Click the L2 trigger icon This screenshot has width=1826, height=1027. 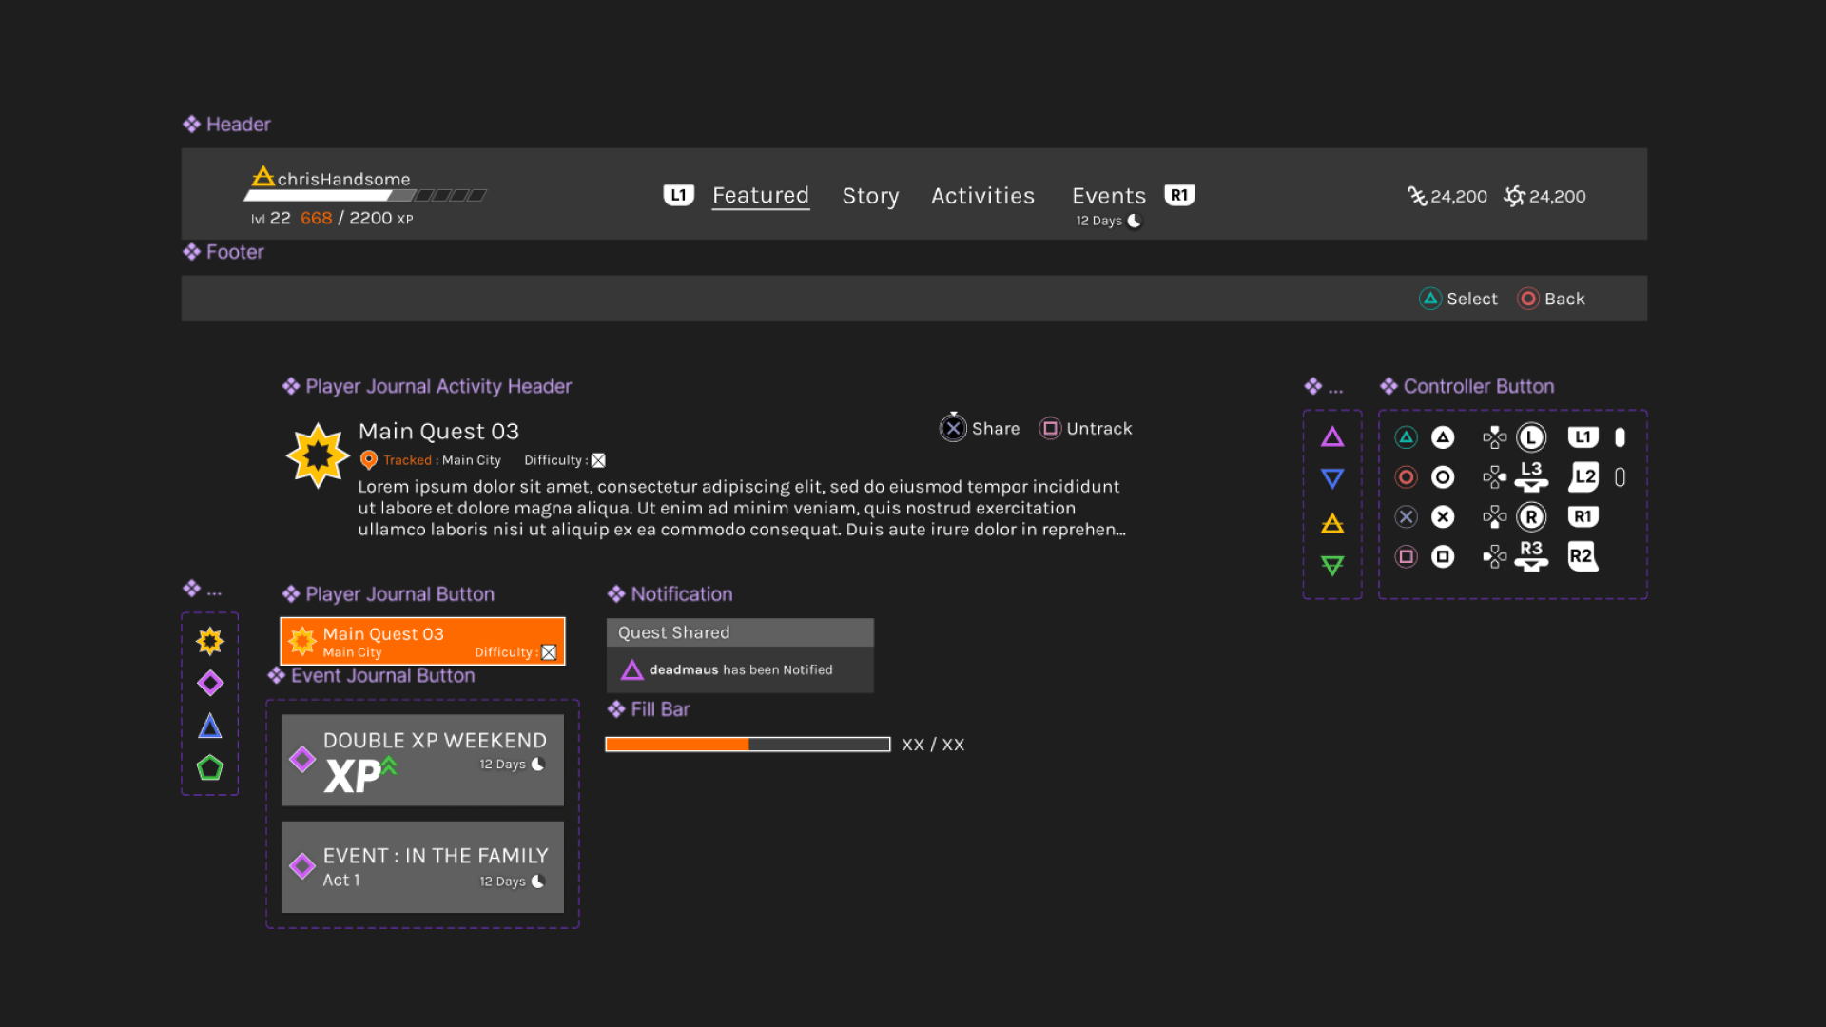(x=1583, y=476)
